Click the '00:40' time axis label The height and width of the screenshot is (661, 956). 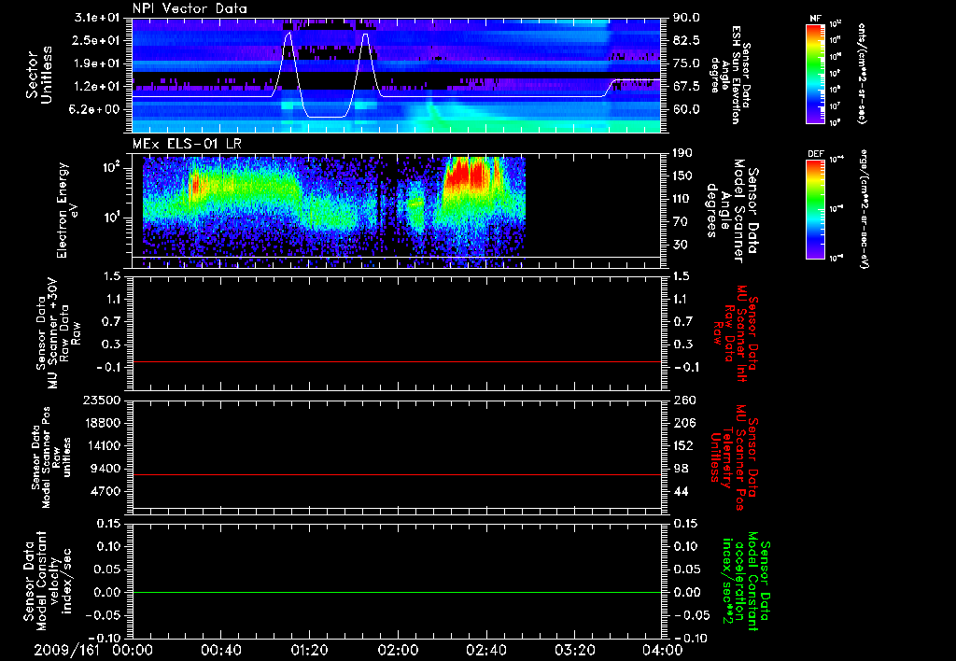[220, 651]
